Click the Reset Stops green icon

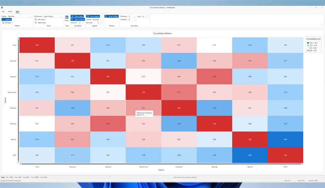(36, 23)
